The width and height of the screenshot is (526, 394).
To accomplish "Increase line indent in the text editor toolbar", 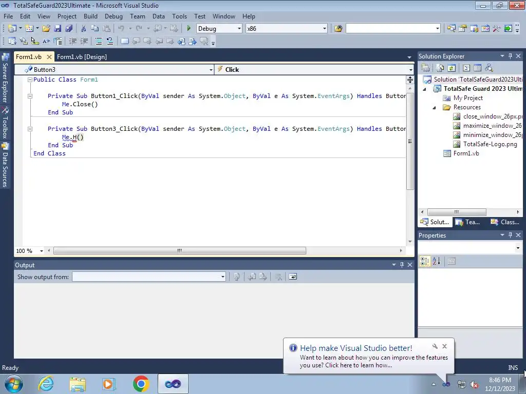I will point(84,41).
